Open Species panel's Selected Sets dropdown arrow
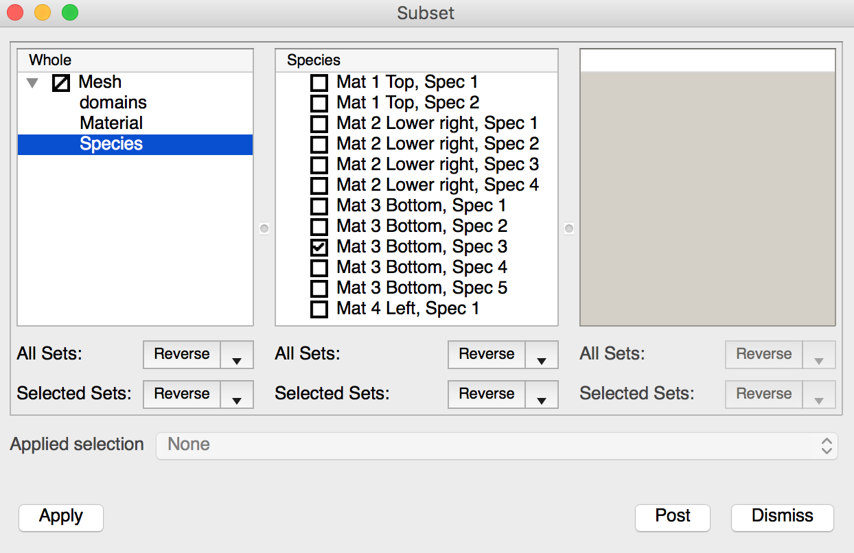 coord(542,395)
